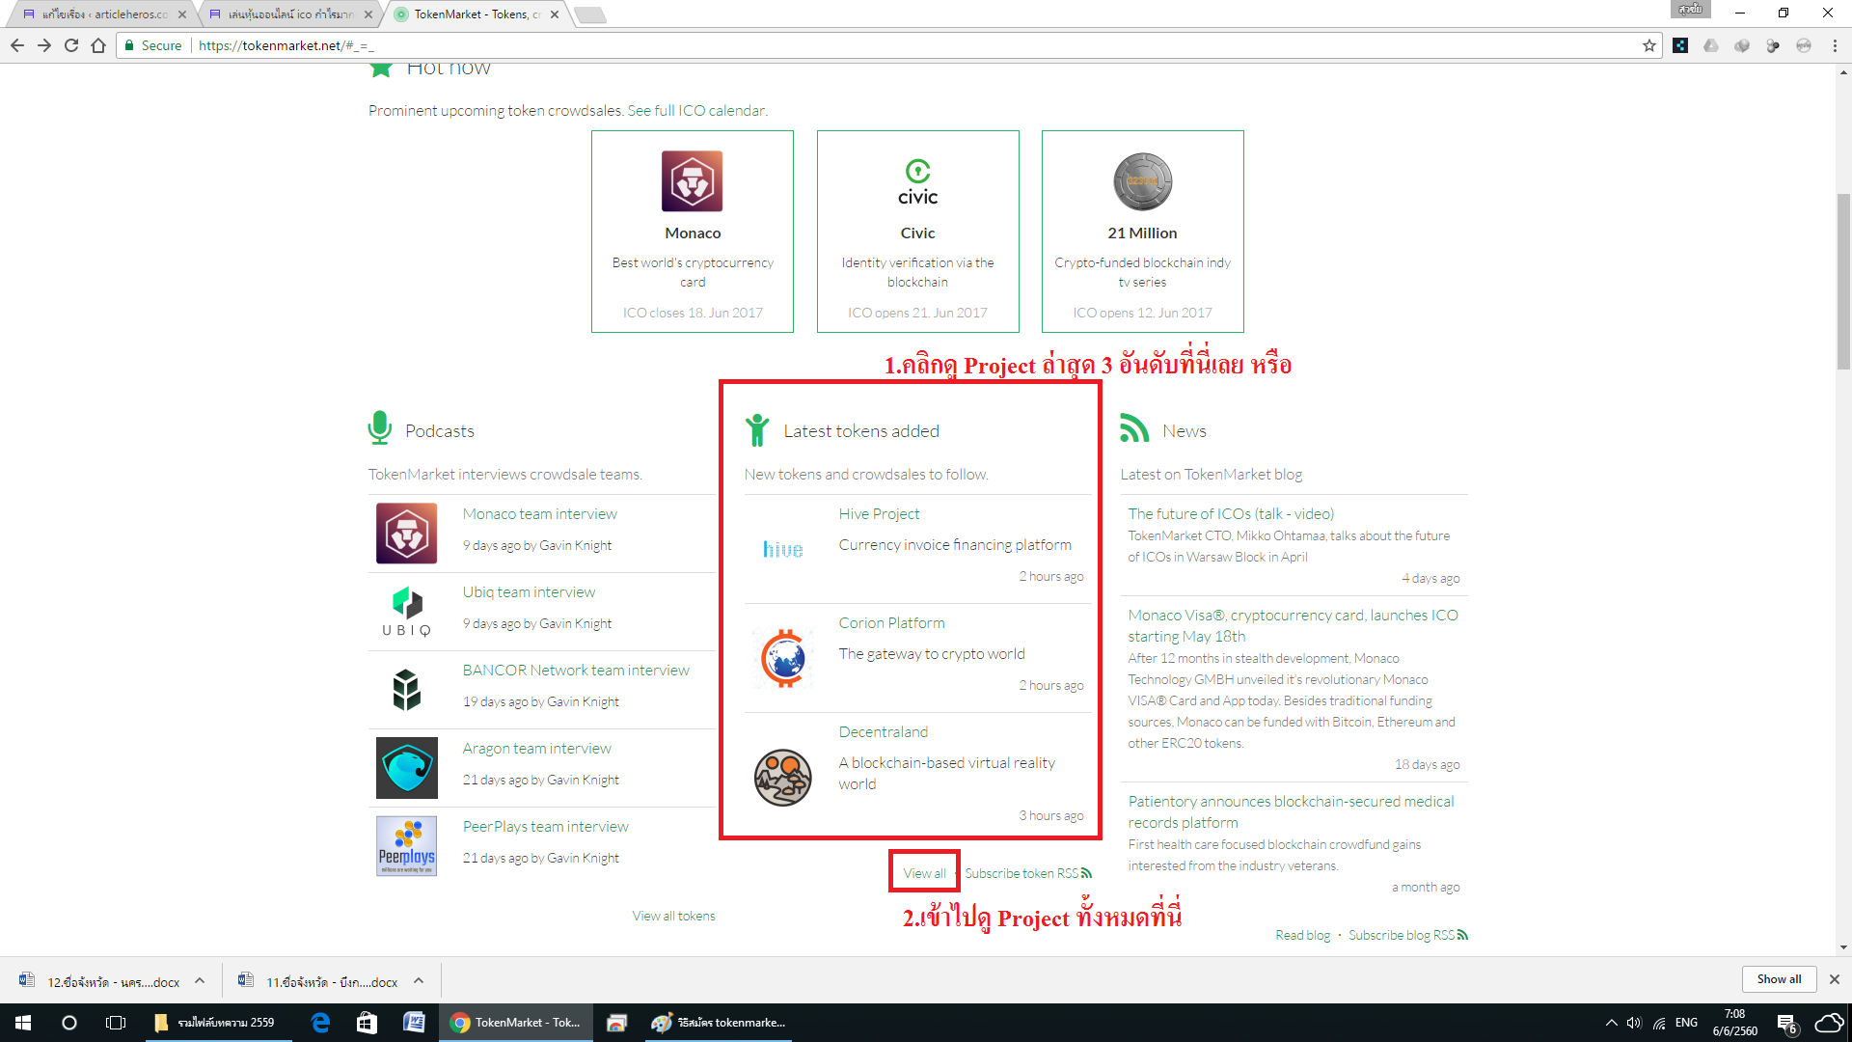Click the Ubiq logo in Podcasts
1852x1042 pixels.
point(406,612)
